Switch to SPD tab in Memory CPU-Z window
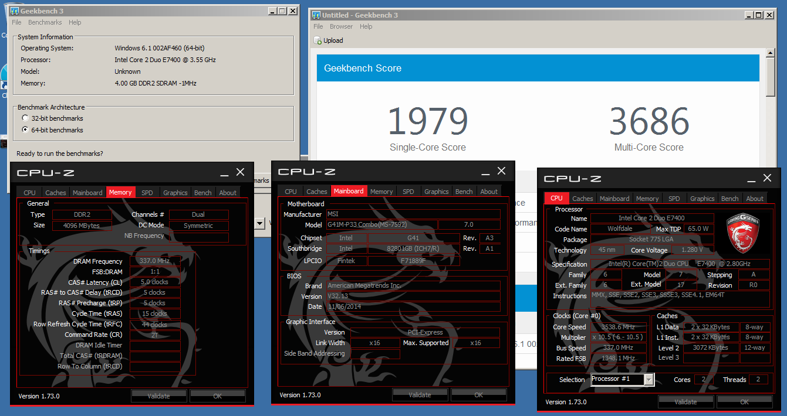This screenshot has height=416, width=787. tap(147, 192)
